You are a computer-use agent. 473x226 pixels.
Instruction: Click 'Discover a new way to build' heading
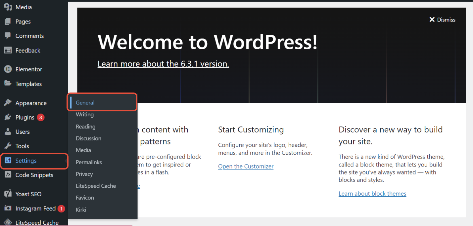tap(391, 135)
